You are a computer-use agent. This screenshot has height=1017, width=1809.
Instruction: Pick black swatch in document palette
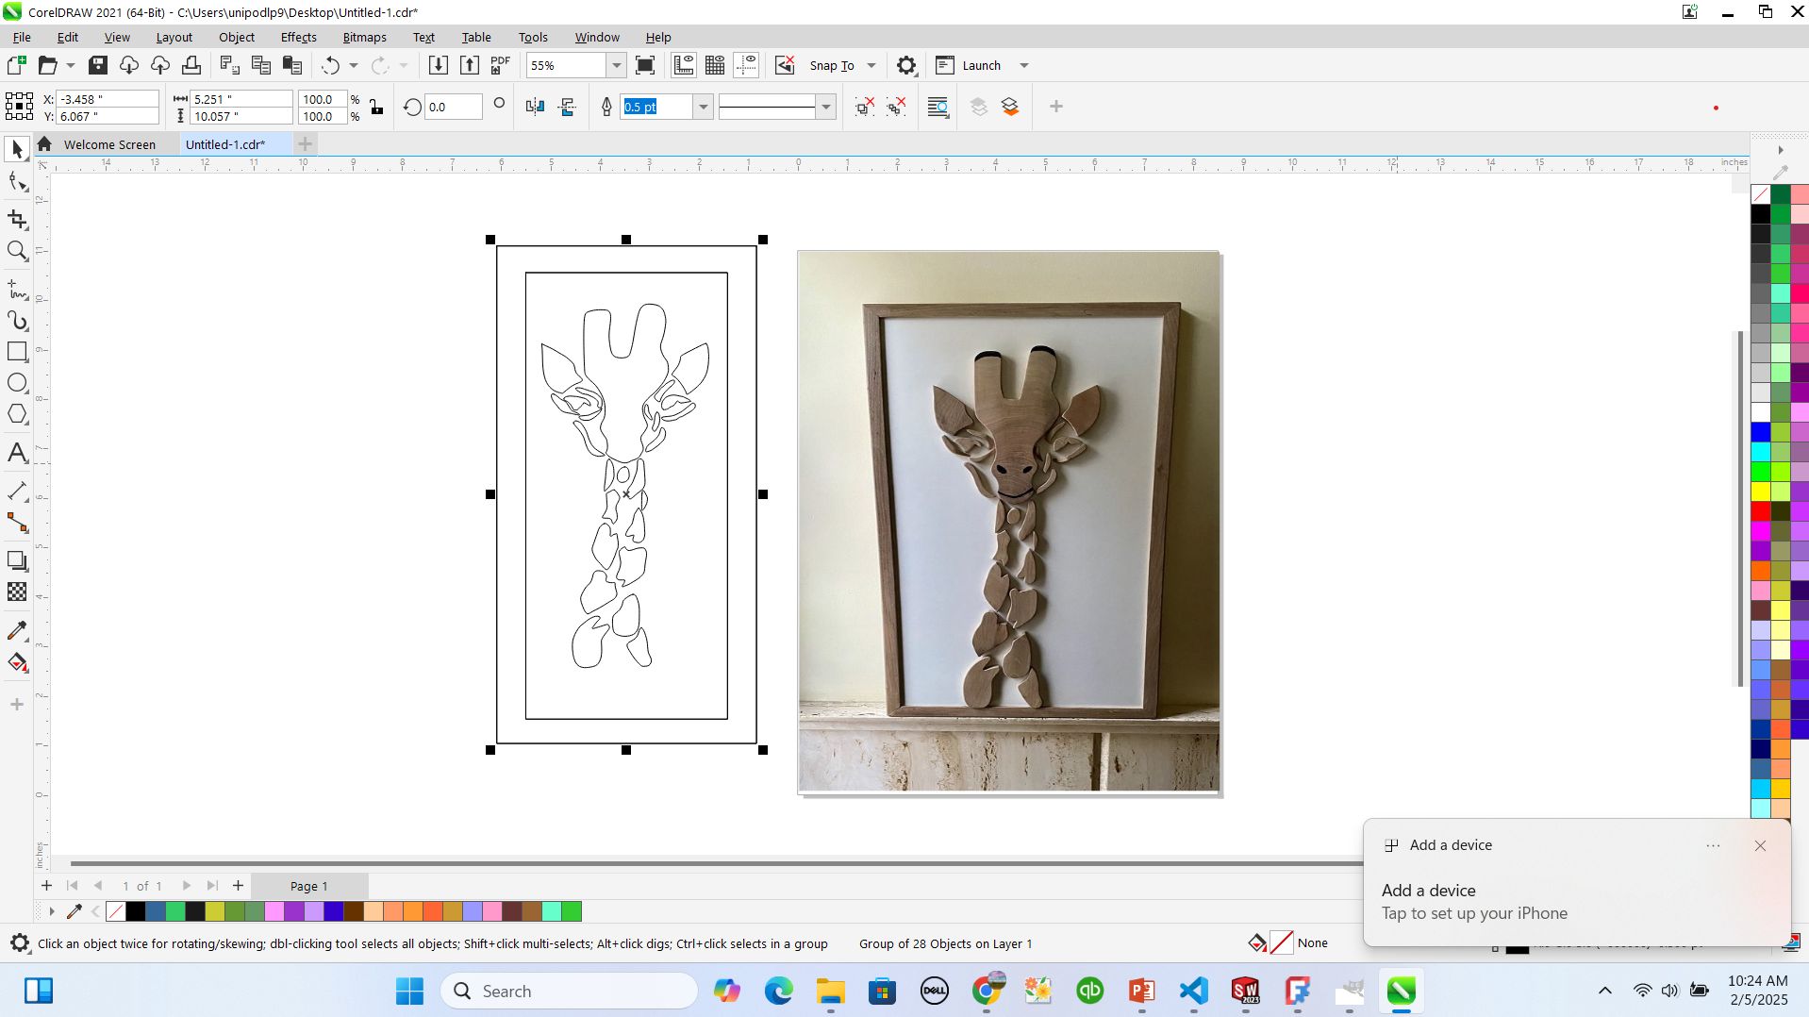136,911
